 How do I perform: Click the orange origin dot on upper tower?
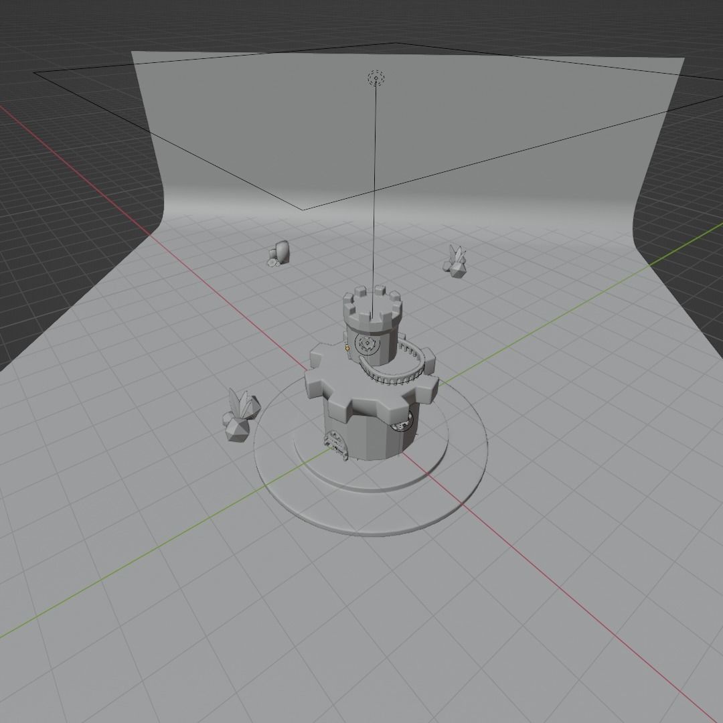coord(347,349)
